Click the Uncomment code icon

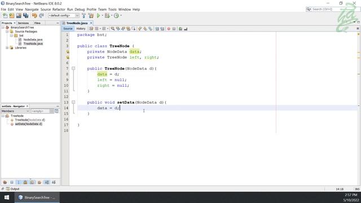[x=186, y=29]
